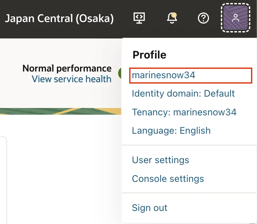Open the Help question mark icon
The width and height of the screenshot is (257, 224).
[203, 18]
